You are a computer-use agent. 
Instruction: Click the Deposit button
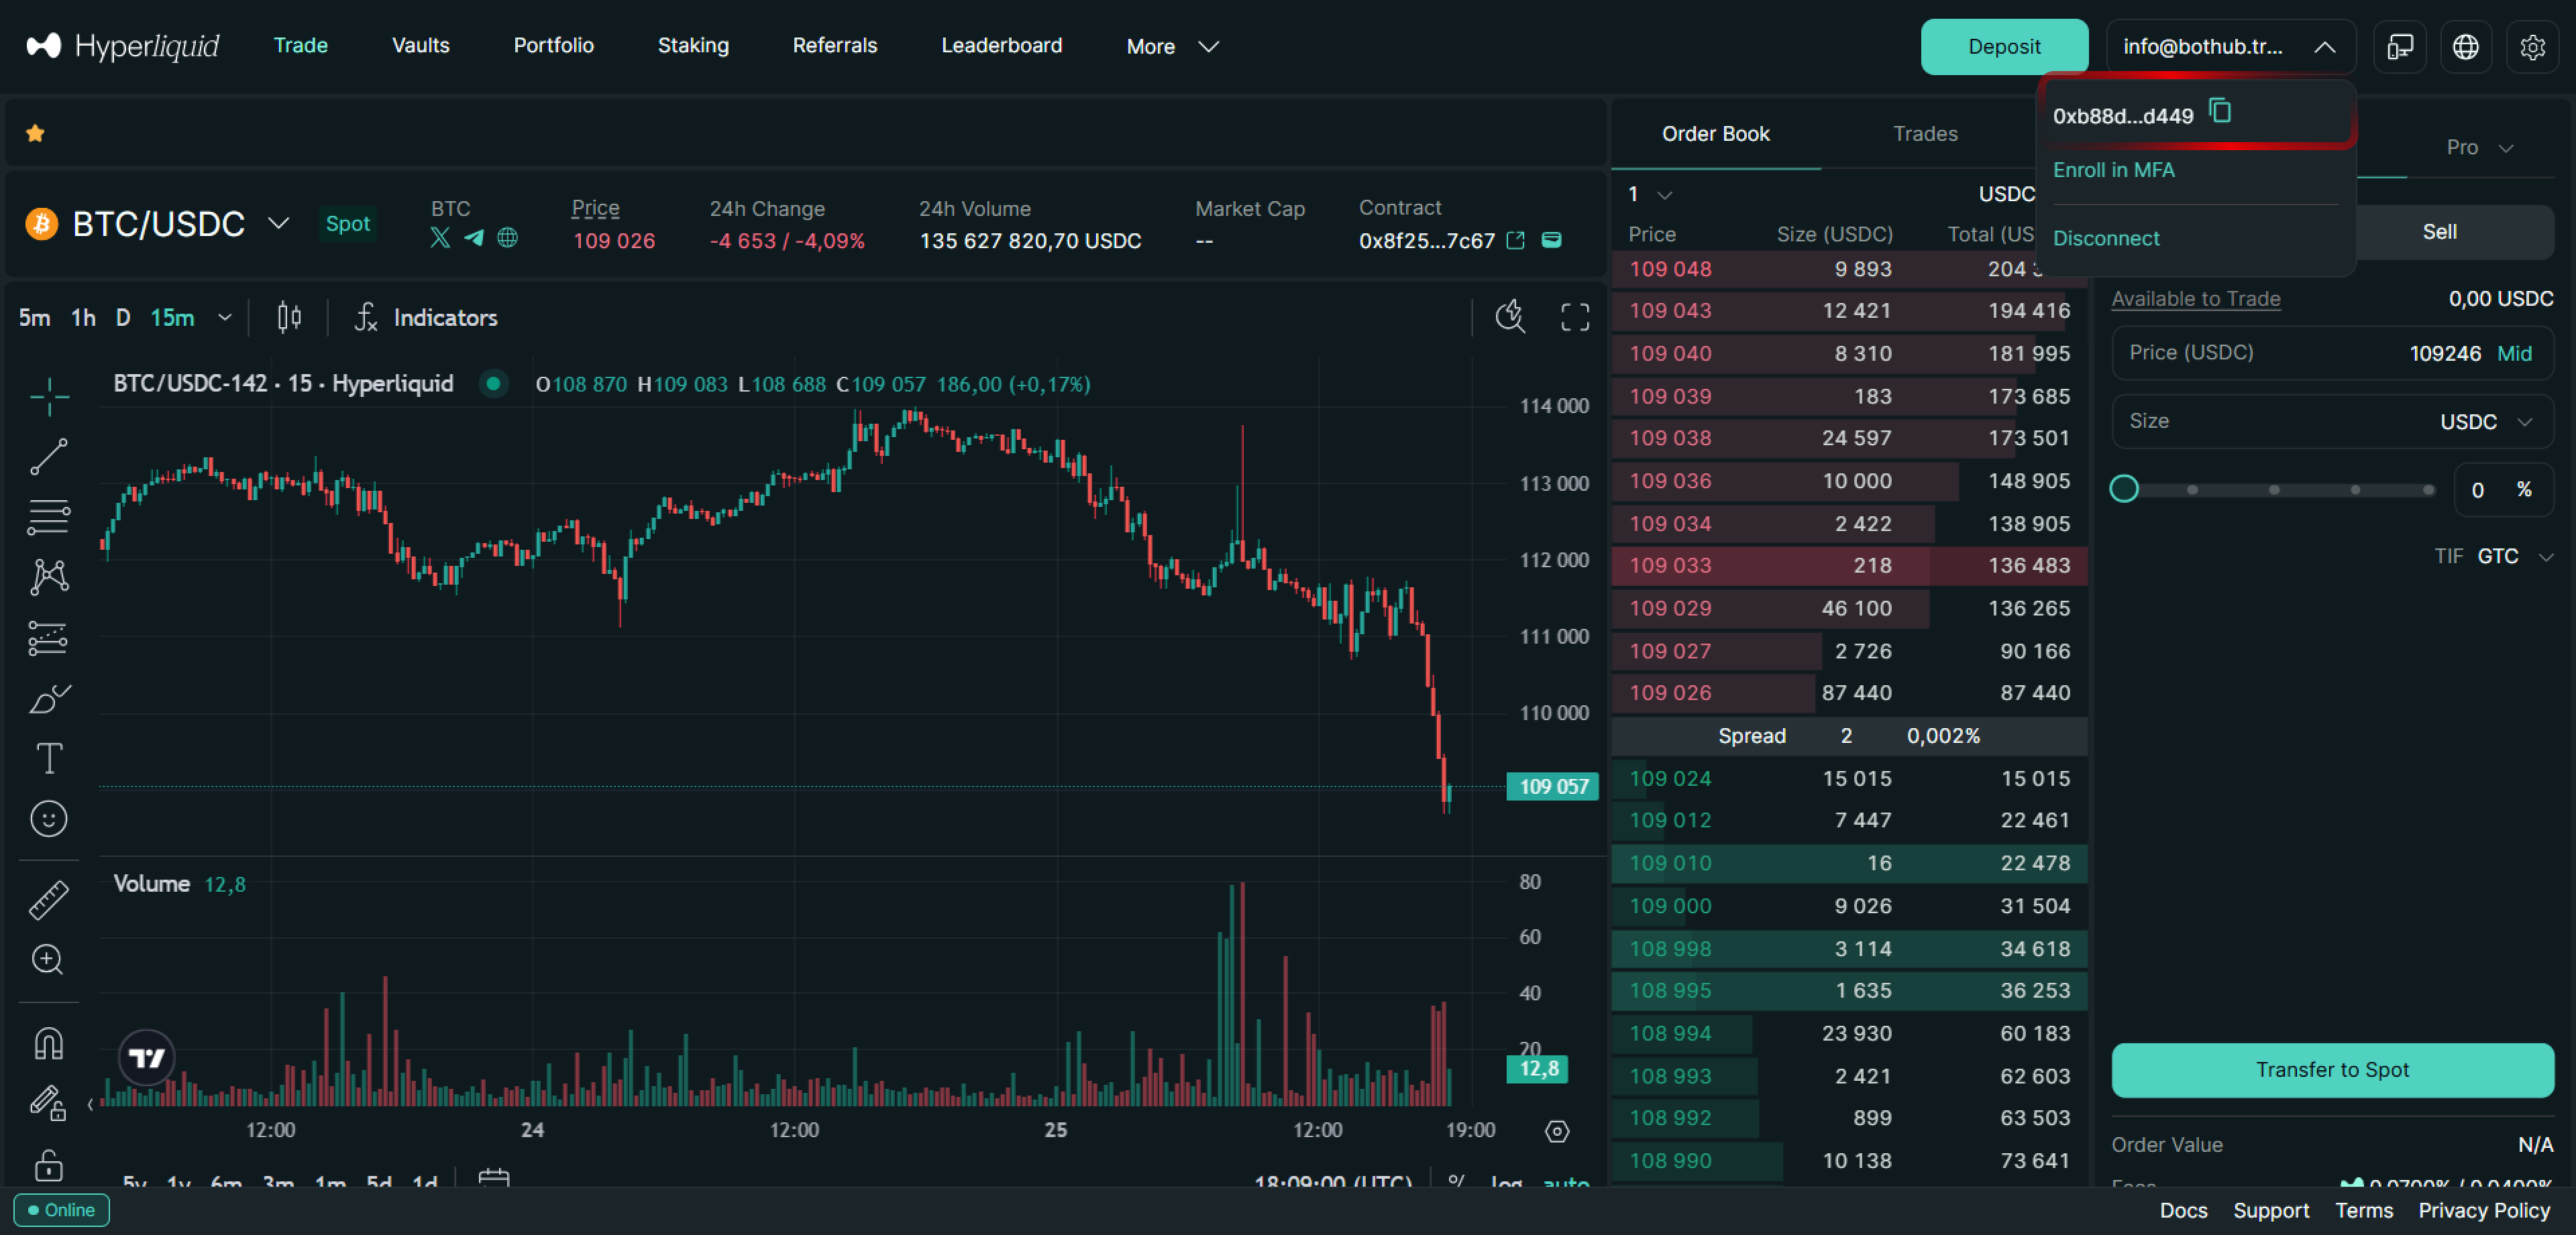2003,47
